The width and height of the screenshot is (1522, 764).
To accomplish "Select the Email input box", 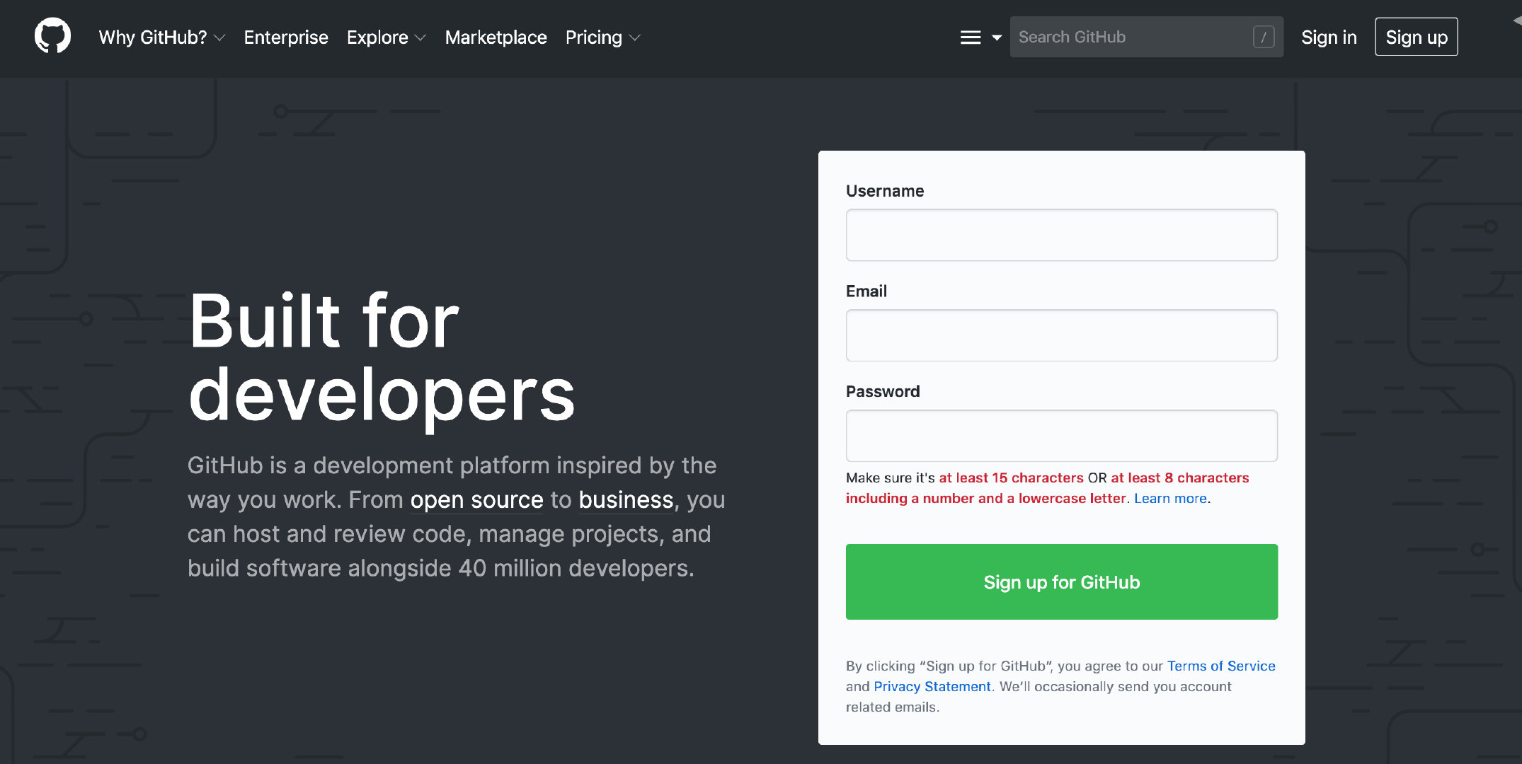I will tap(1061, 335).
